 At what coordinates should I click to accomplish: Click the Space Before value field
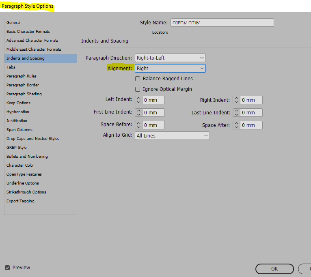coord(153,125)
